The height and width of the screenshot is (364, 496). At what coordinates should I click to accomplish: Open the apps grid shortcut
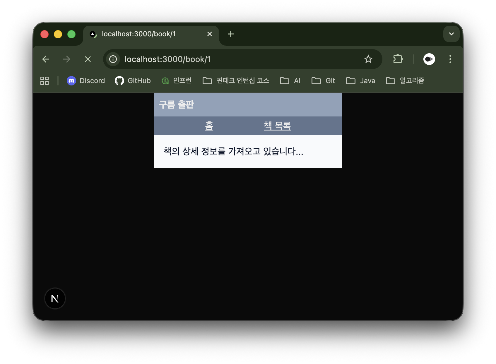(x=45, y=81)
